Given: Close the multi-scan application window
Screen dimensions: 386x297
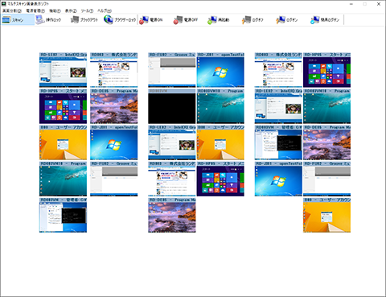Looking at the screenshot, I should 379,4.
